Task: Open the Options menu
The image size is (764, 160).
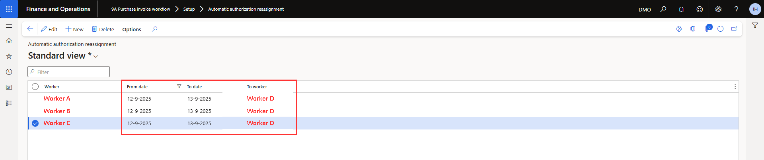Action: (132, 29)
